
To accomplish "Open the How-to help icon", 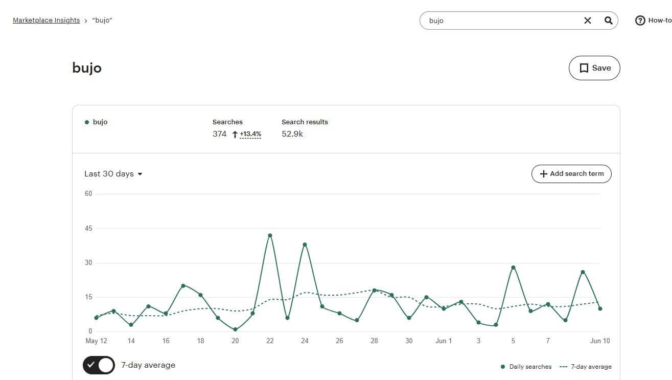I will click(x=640, y=20).
